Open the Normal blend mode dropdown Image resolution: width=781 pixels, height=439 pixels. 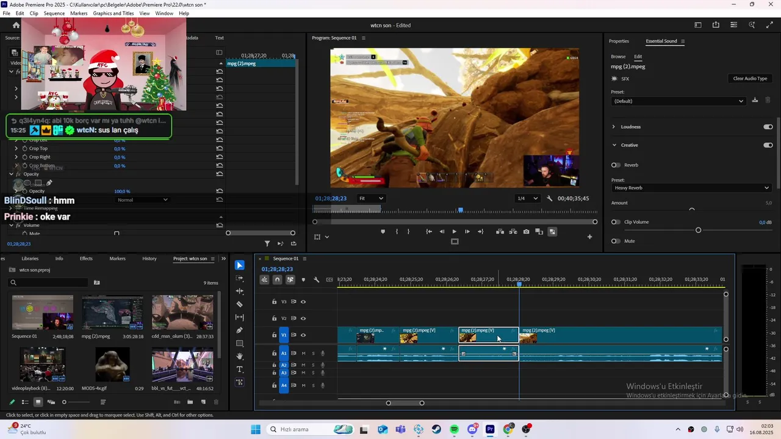(142, 200)
